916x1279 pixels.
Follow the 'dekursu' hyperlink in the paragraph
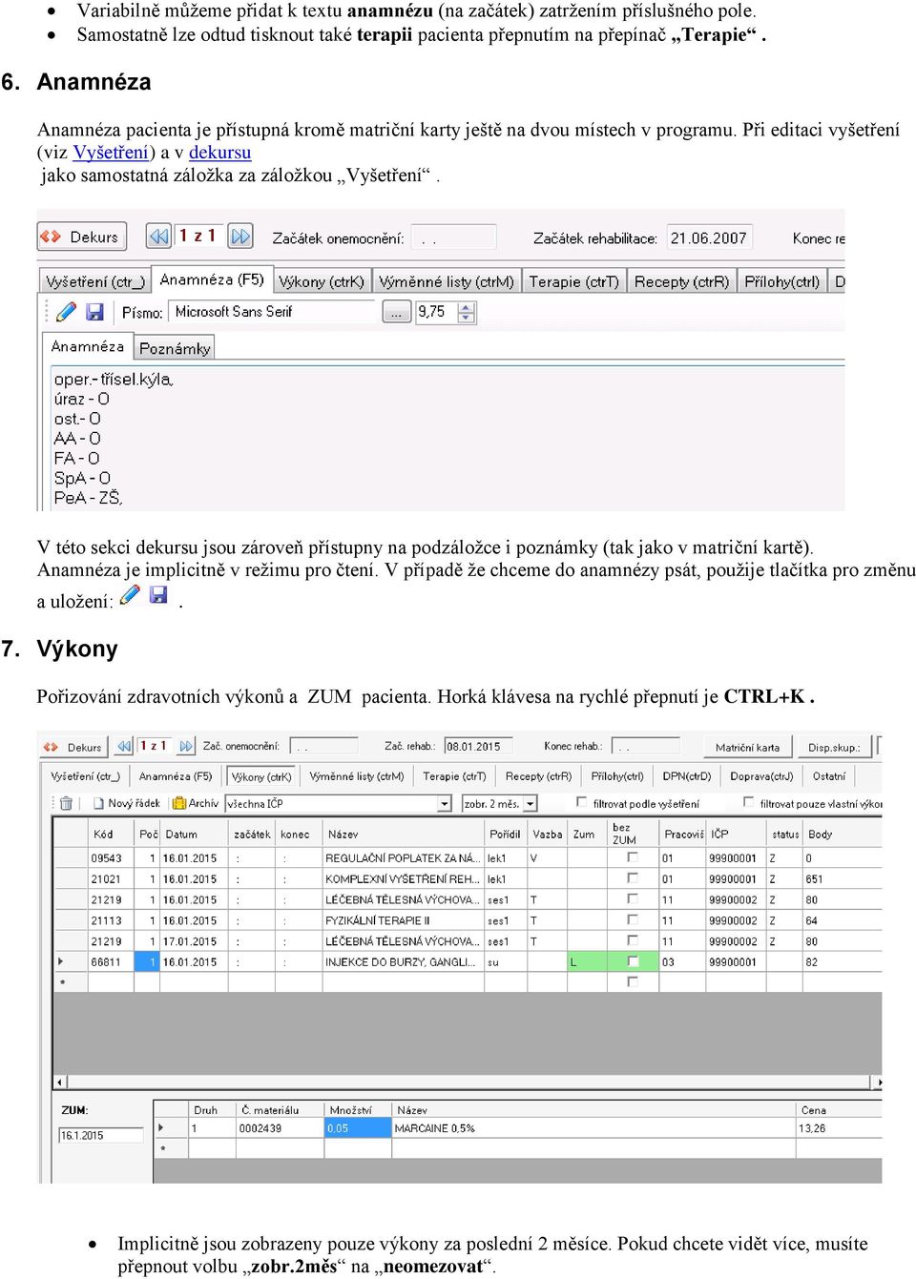(219, 153)
